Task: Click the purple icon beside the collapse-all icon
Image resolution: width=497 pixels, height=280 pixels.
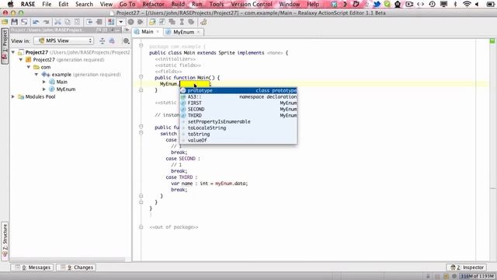Action: [112, 40]
